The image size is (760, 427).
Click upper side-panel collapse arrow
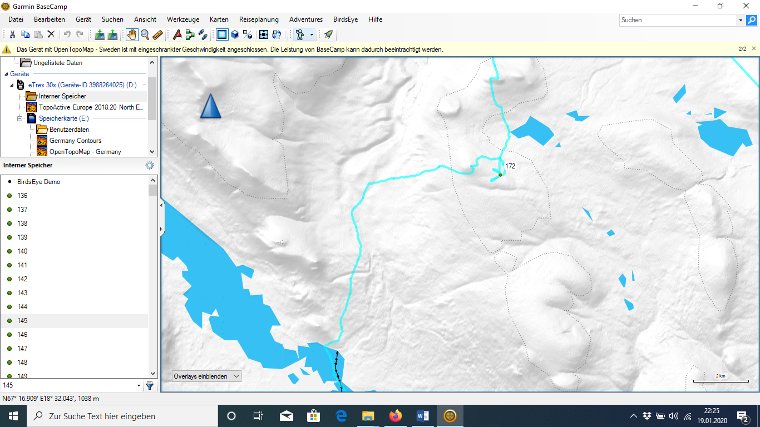click(162, 206)
